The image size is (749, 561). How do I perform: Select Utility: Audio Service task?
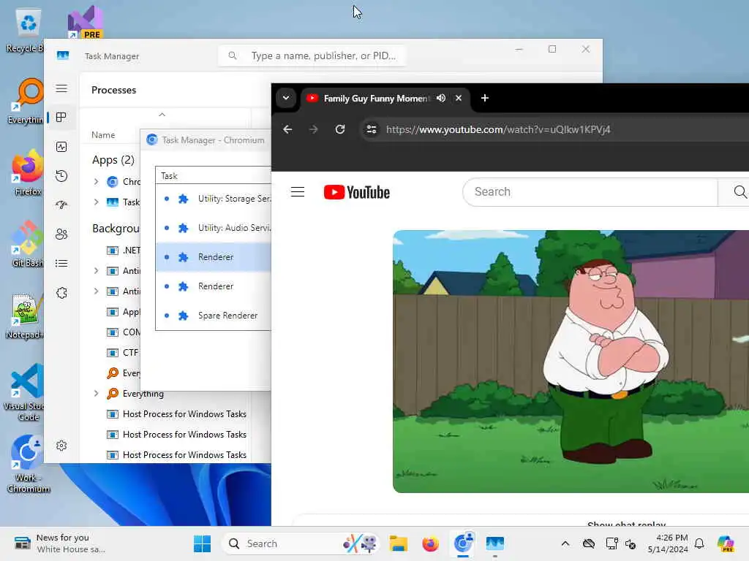pos(214,228)
